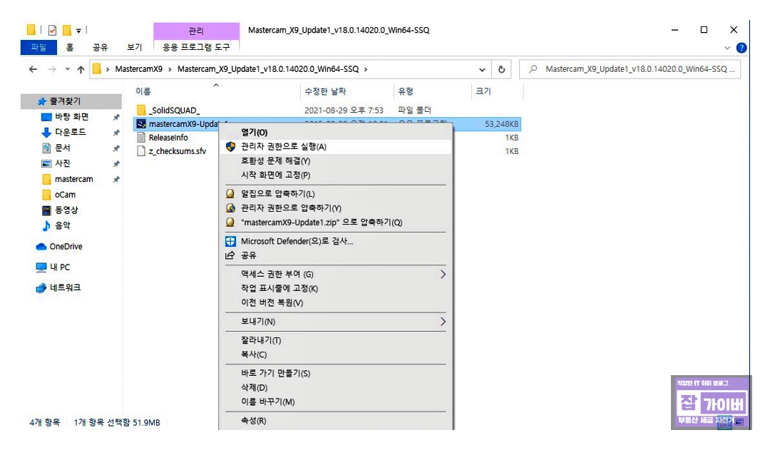Click MastercamX9 in the address breadcrumb

tap(138, 69)
